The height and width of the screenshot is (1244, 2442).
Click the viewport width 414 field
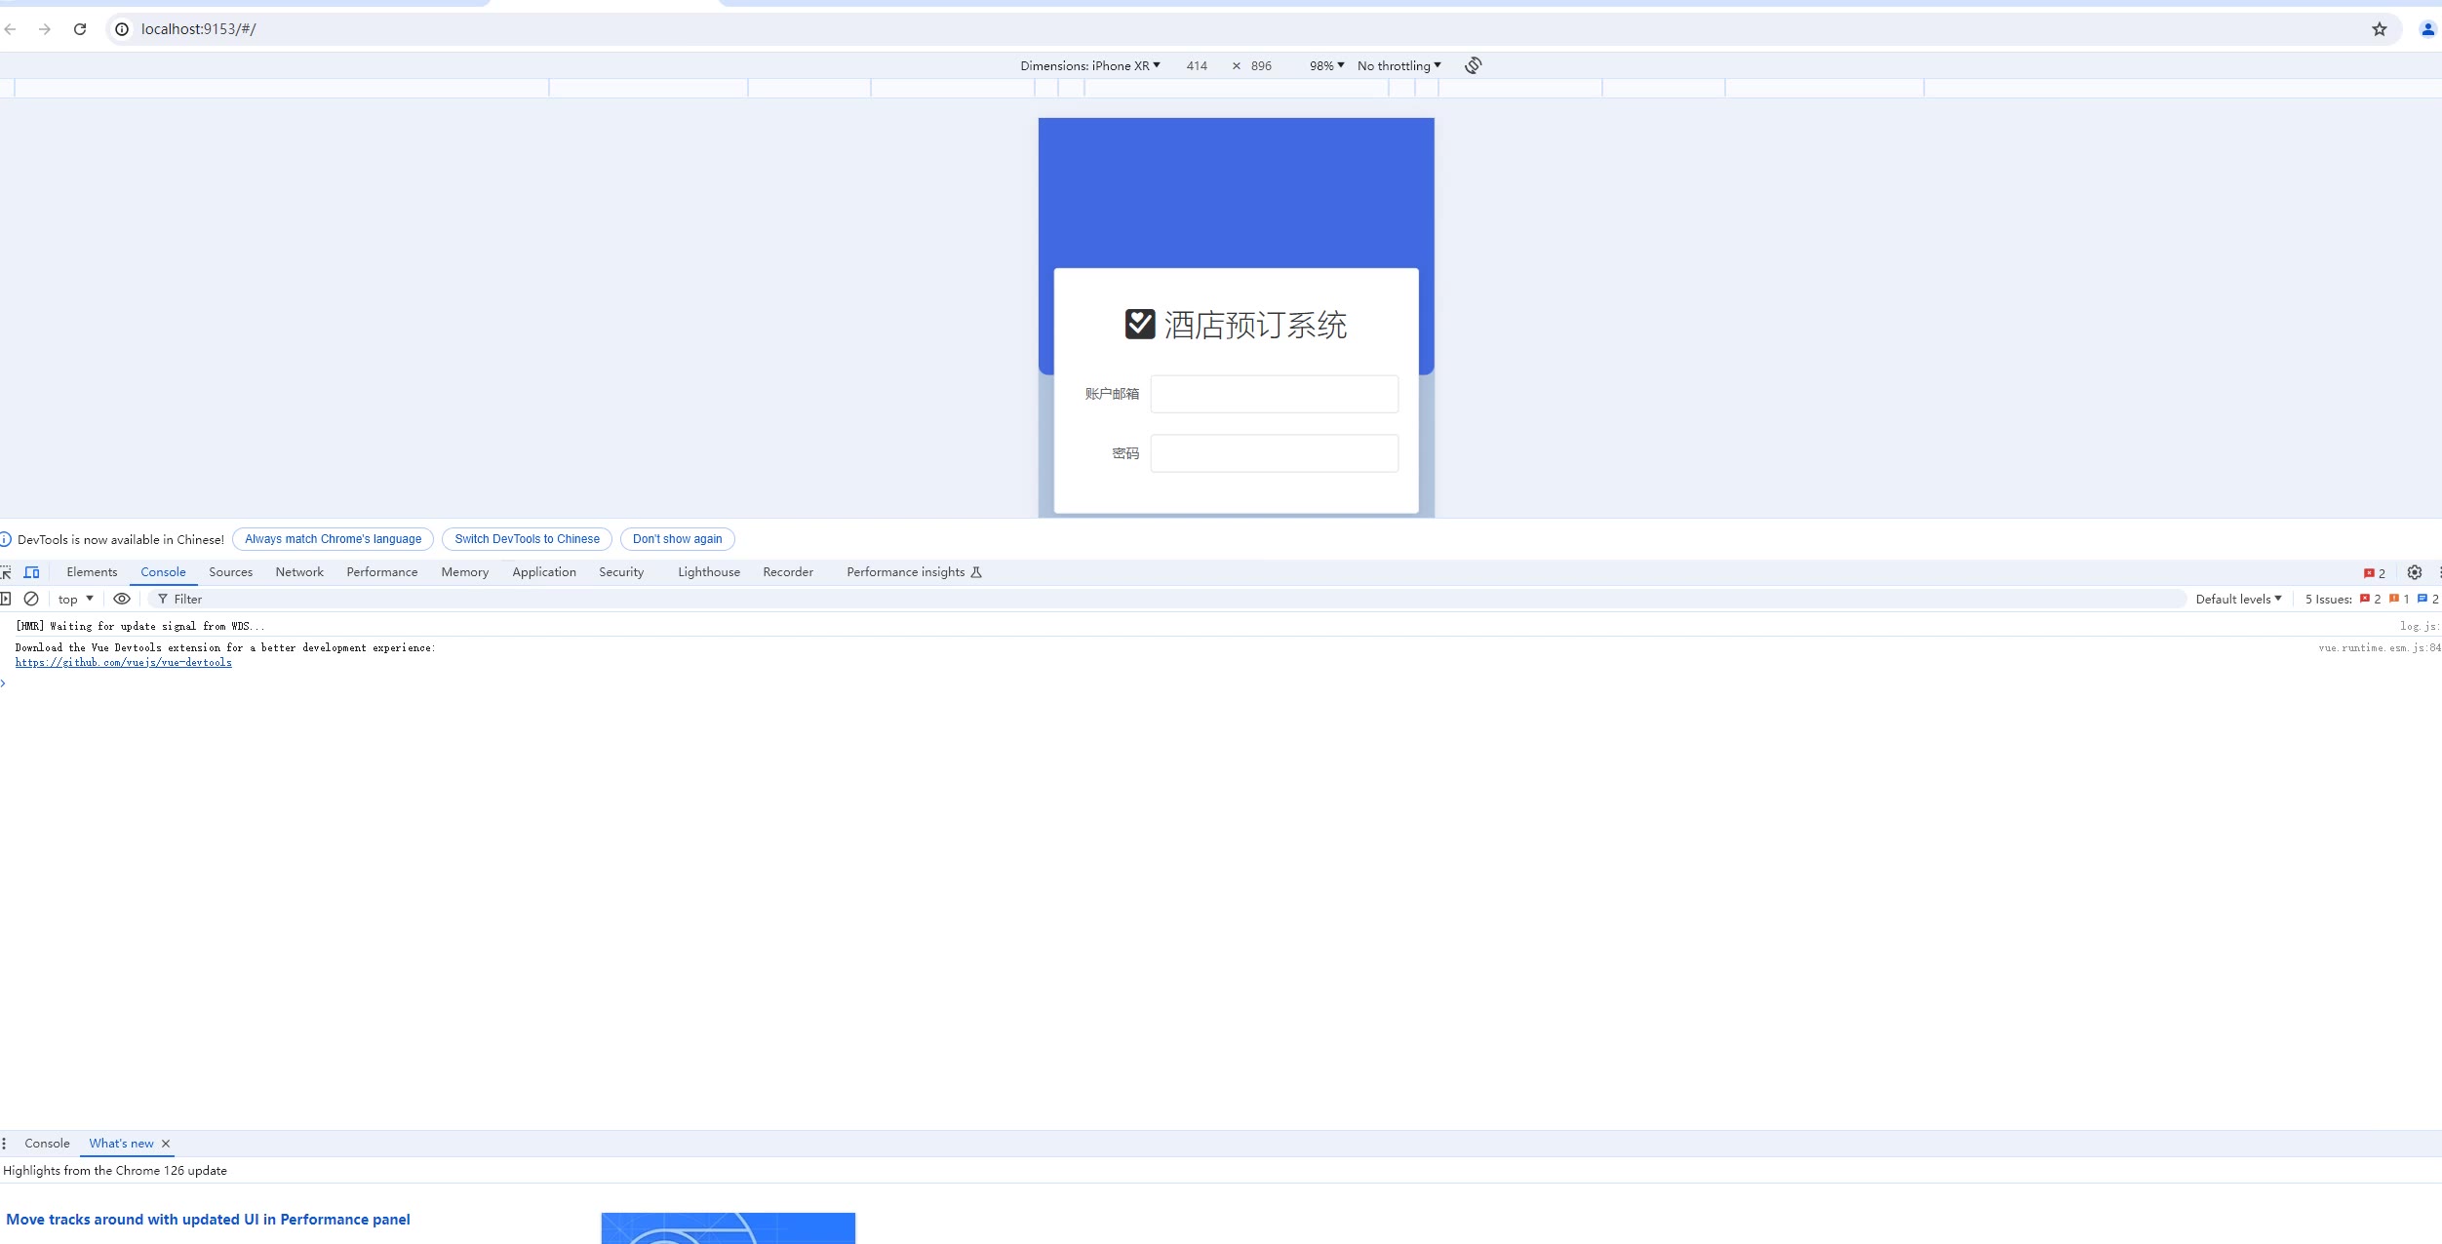pos(1197,65)
